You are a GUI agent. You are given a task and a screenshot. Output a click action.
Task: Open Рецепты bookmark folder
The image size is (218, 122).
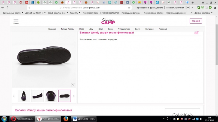pyautogui.click(x=75, y=13)
